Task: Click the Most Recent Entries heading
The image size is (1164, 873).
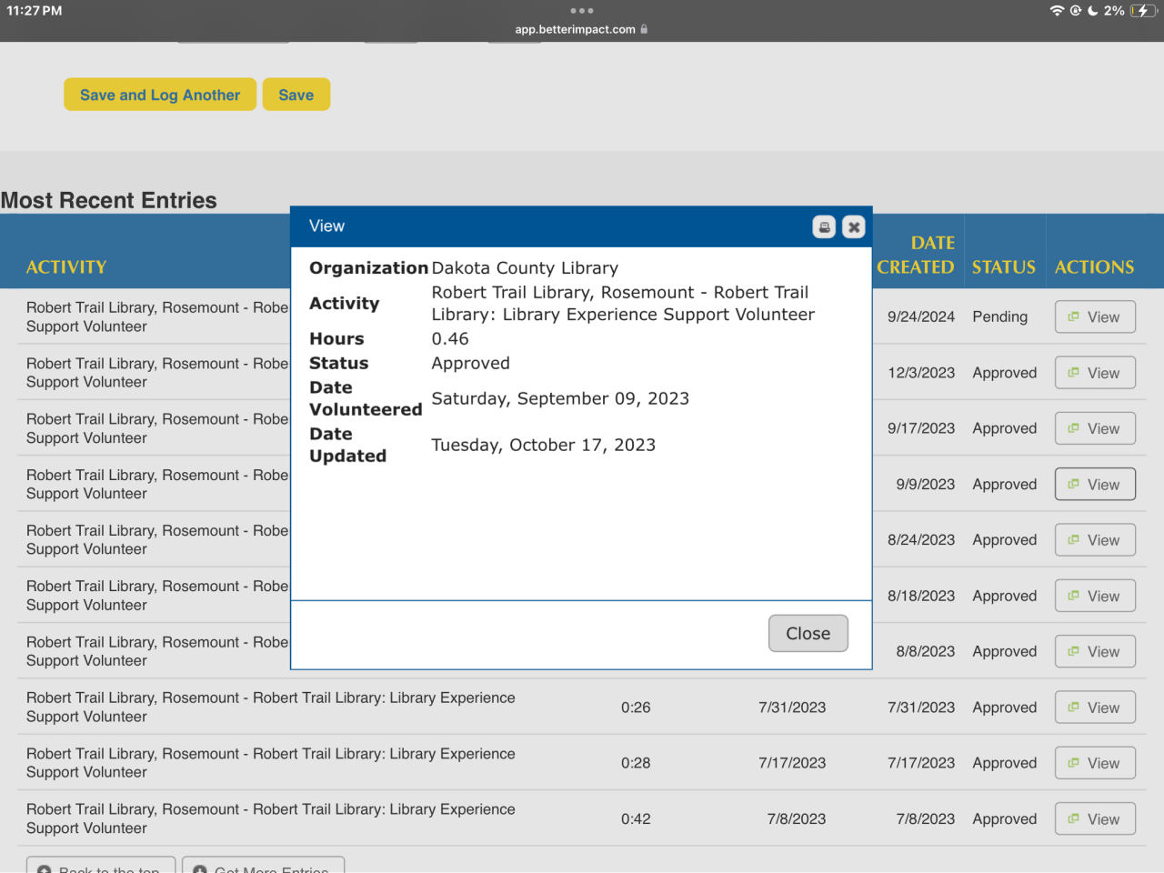Action: [109, 200]
